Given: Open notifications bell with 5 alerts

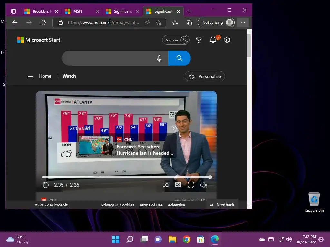Looking at the screenshot, I should [x=213, y=40].
